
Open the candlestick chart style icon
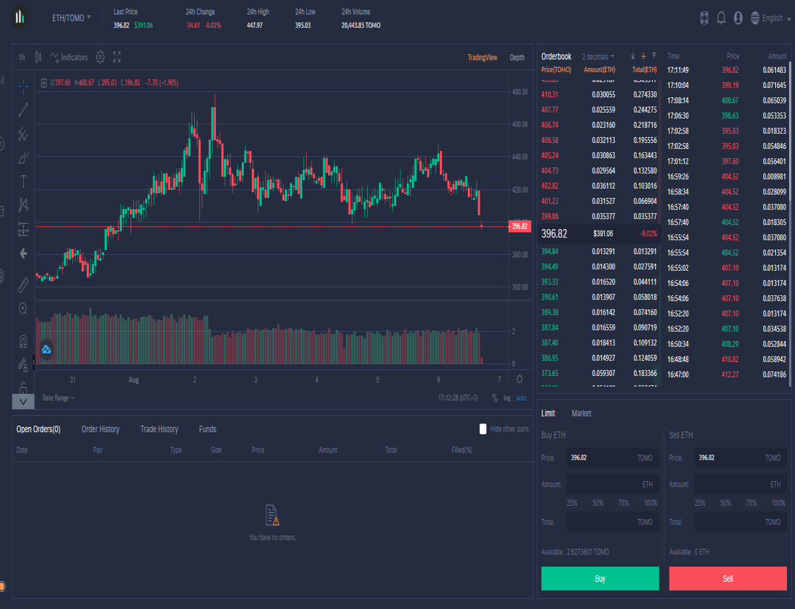click(38, 57)
